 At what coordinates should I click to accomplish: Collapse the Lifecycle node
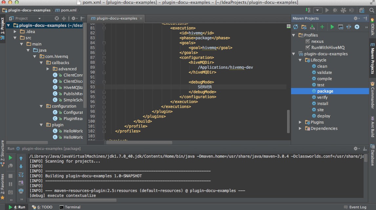coord(300,60)
